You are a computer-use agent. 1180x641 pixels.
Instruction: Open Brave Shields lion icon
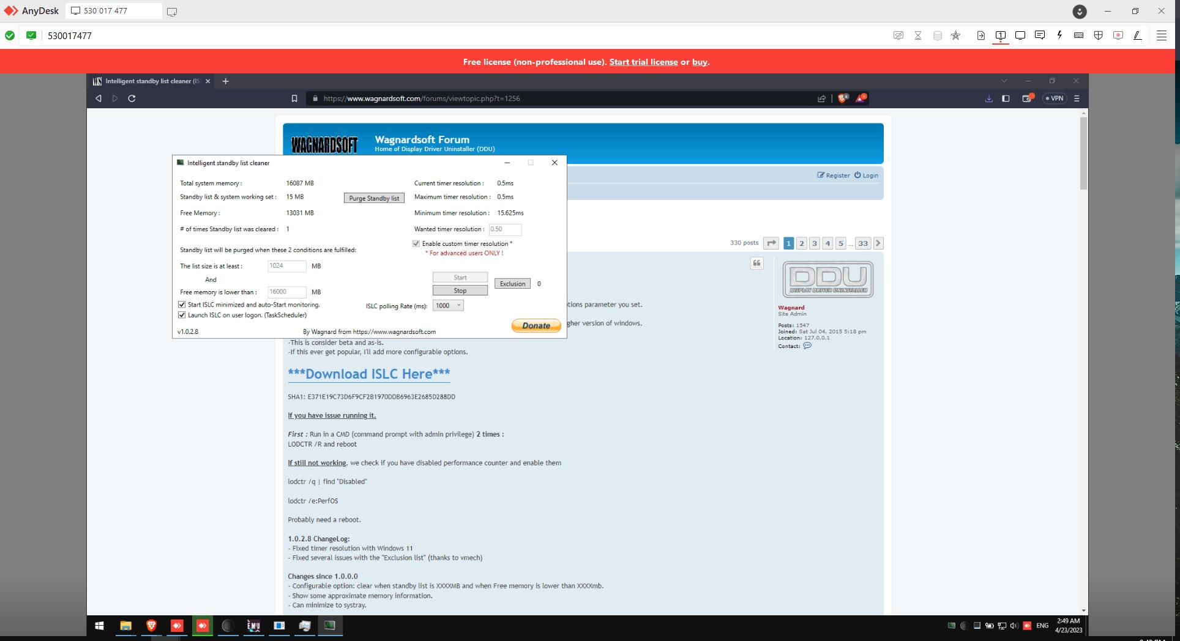843,98
